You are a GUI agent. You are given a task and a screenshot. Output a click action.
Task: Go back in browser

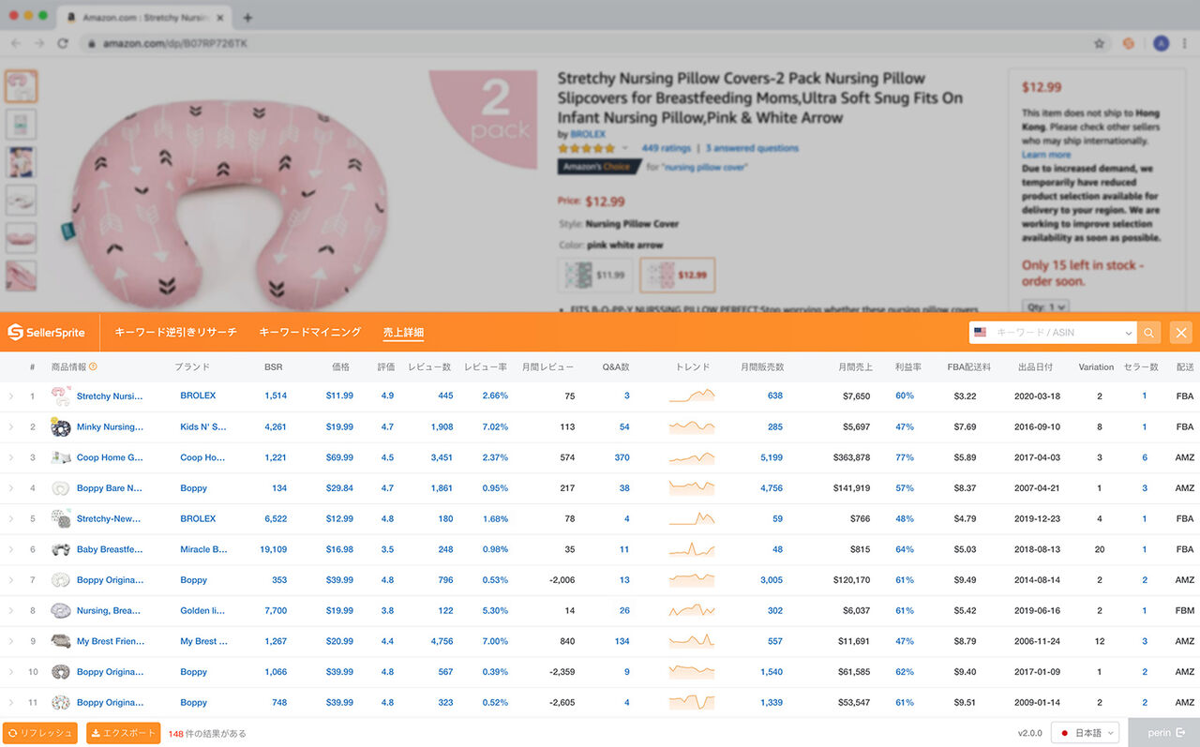click(x=16, y=43)
